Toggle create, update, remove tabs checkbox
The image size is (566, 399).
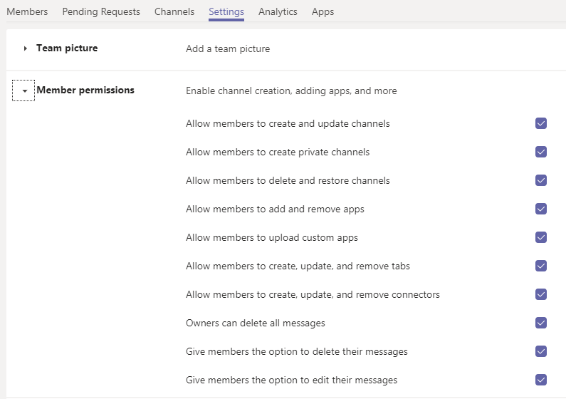click(x=541, y=266)
